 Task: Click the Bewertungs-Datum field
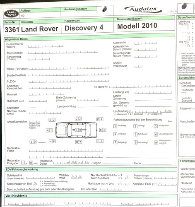tap(165, 178)
